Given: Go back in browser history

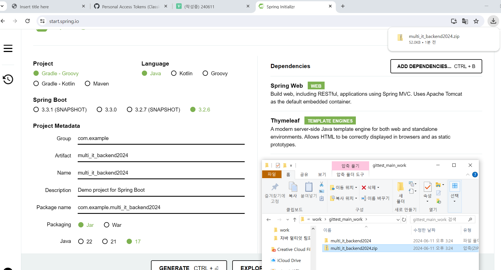Looking at the screenshot, I should [x=3, y=21].
